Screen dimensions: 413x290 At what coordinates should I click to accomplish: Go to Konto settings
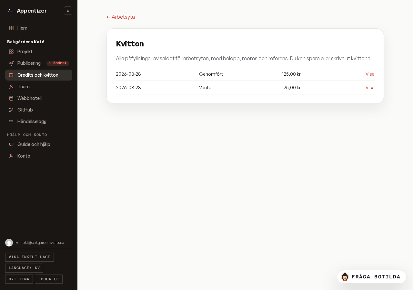tap(39, 156)
